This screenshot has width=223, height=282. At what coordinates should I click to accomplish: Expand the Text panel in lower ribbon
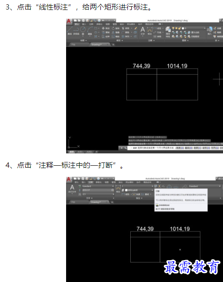click(x=89, y=198)
